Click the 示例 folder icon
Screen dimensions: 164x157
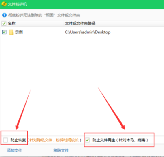click(11, 32)
